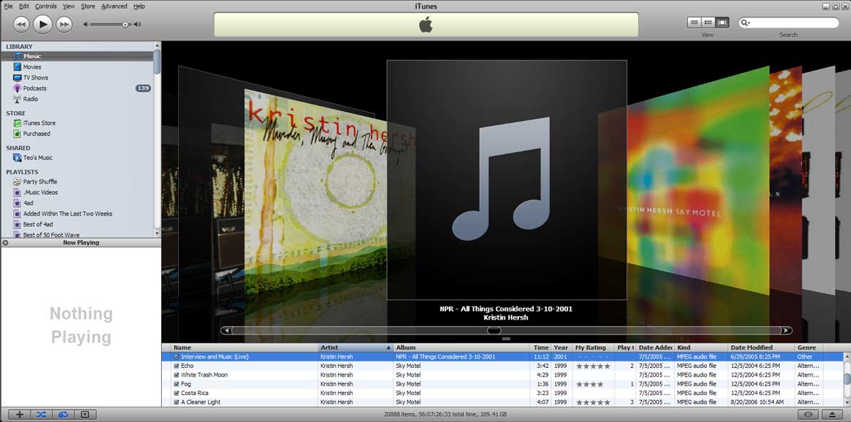Collapse the Now Playing panel triangle
The image size is (851, 422).
tap(5, 243)
